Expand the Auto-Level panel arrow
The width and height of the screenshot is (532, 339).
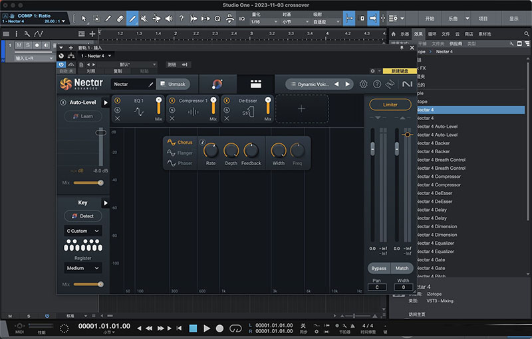[106, 103]
